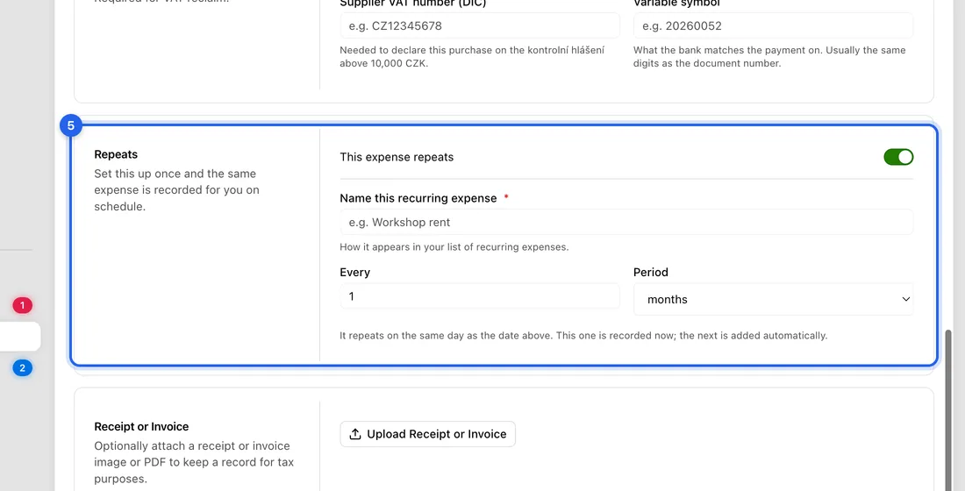Click the red notification badge 1

(x=22, y=305)
